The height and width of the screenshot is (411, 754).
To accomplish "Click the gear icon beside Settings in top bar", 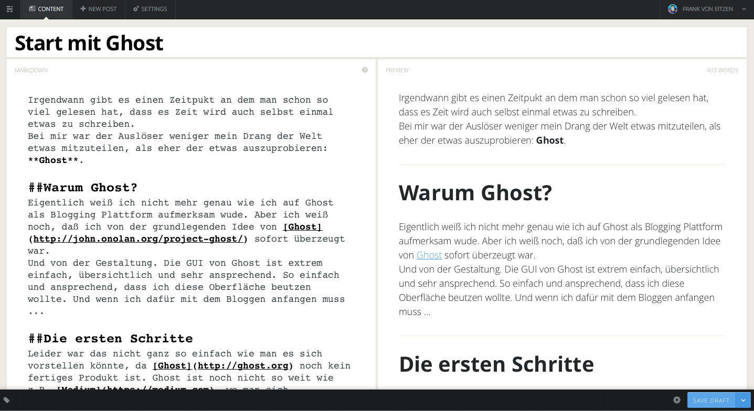I will [x=135, y=8].
